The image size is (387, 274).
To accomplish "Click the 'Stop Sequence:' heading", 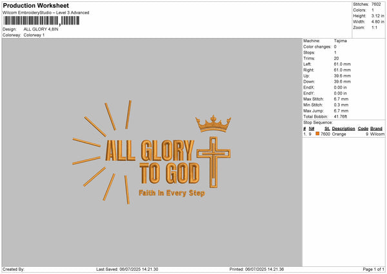I will coord(318,123).
